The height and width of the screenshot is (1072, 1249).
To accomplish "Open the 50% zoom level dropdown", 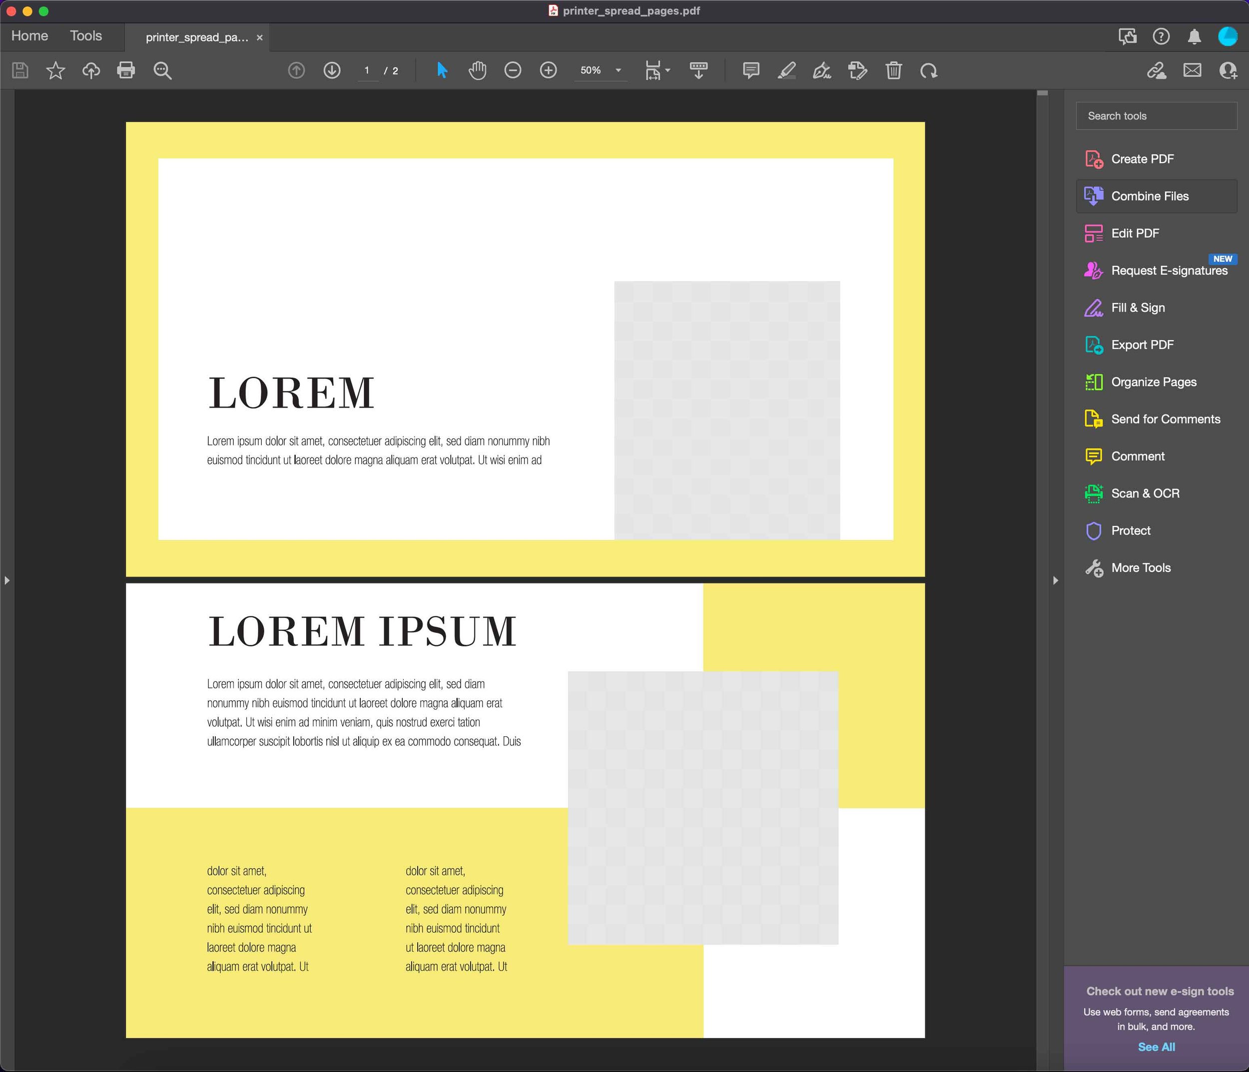I will click(x=601, y=70).
